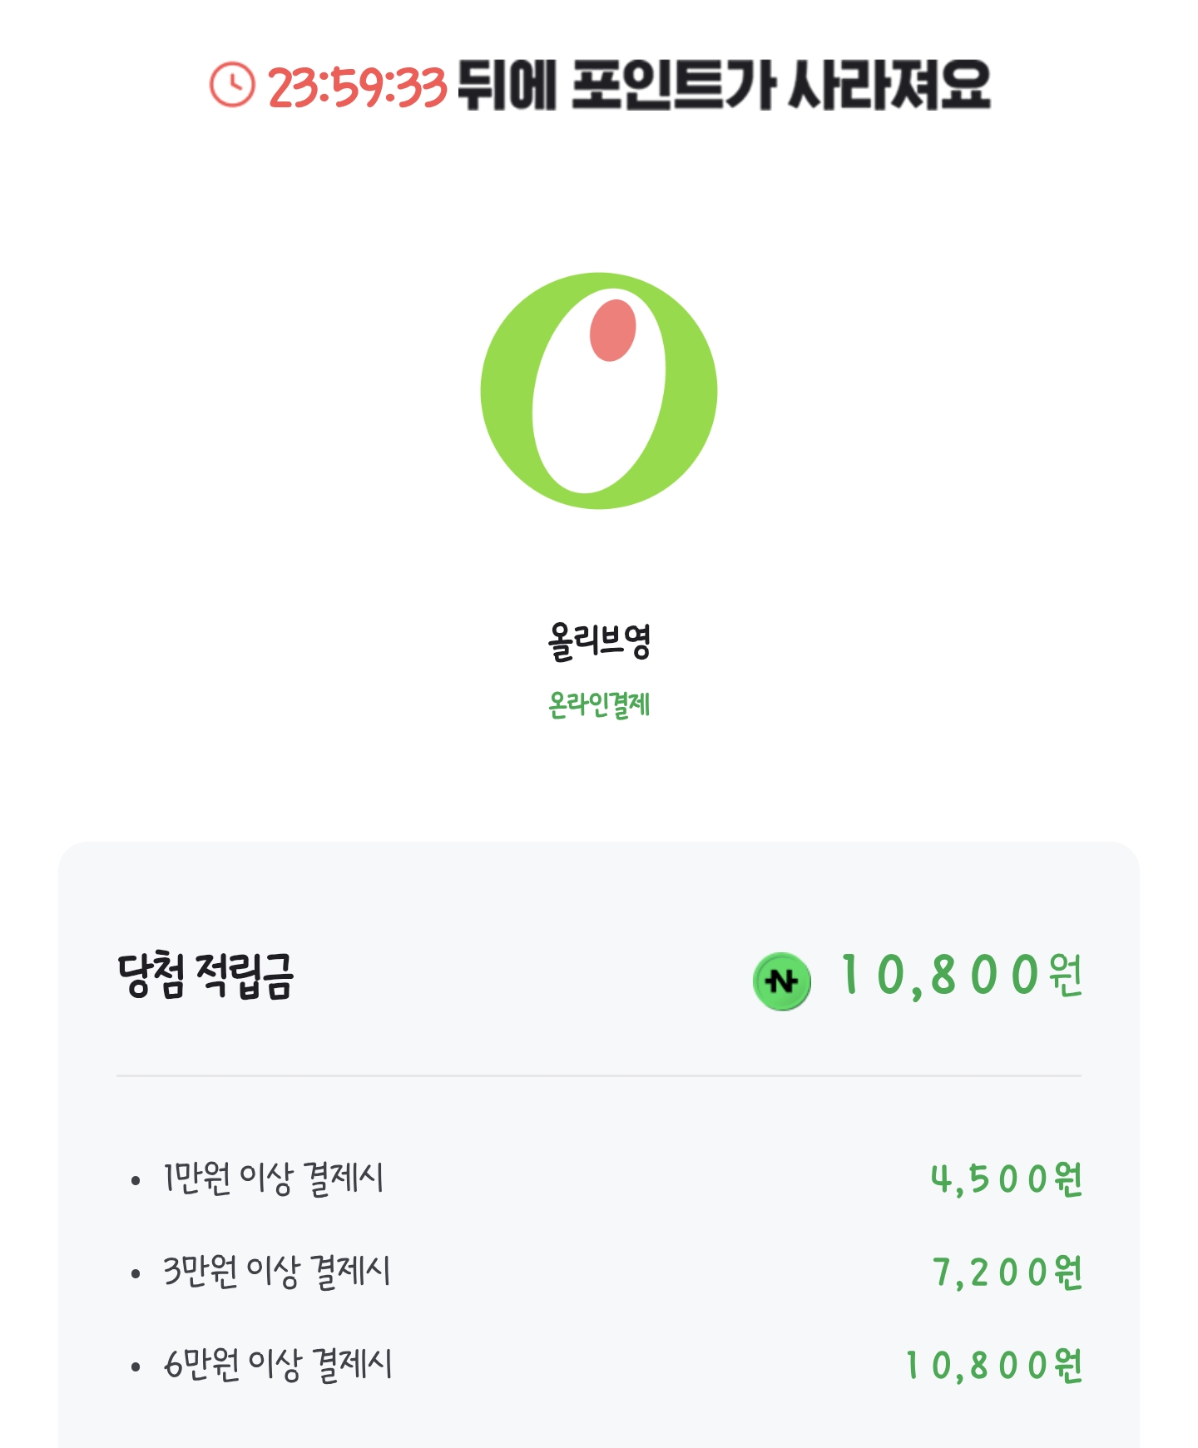1198x1448 pixels.
Task: Select the 올리브영 store name
Action: pyautogui.click(x=599, y=641)
